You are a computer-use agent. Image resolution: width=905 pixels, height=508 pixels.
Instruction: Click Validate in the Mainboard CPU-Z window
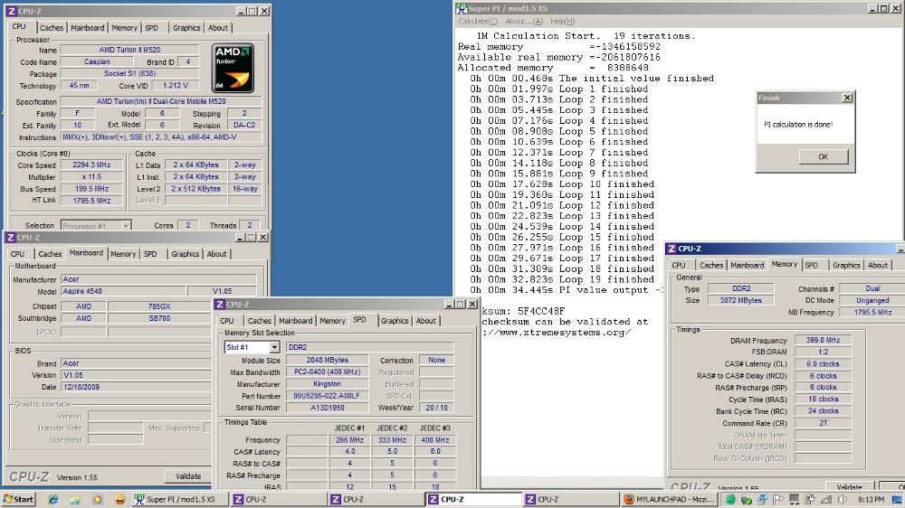pyautogui.click(x=188, y=476)
